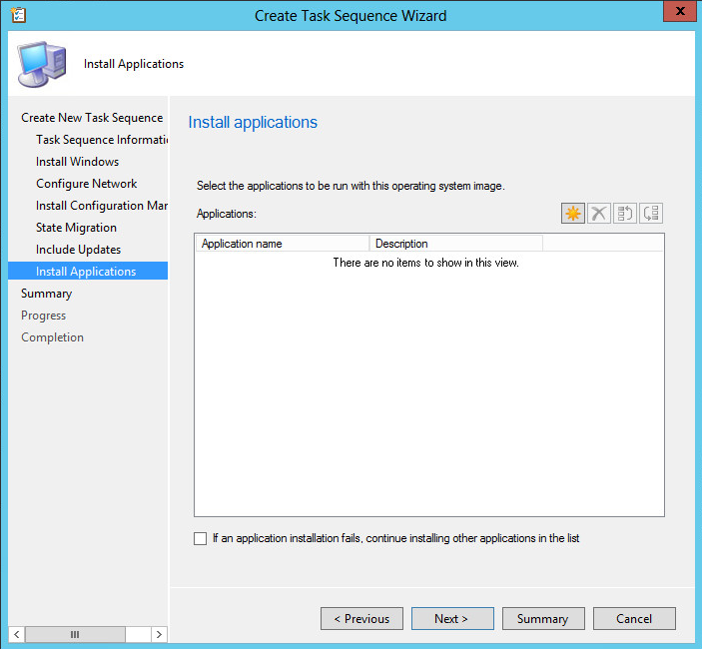
Task: Open the Install Windows step
Action: click(77, 162)
